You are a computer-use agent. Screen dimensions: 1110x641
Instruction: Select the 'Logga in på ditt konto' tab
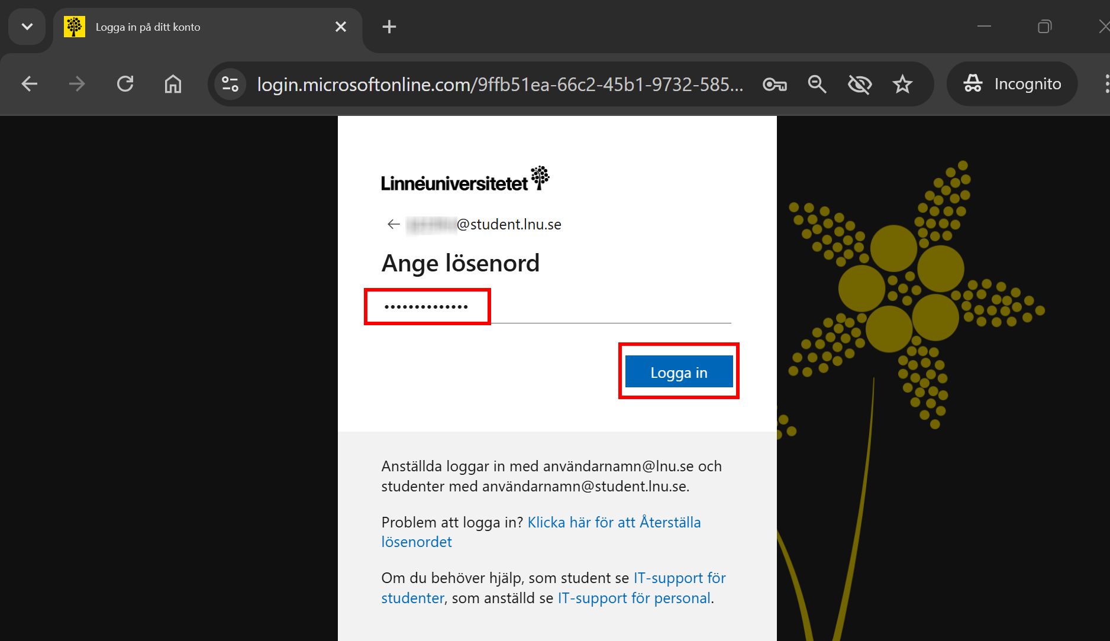[207, 27]
